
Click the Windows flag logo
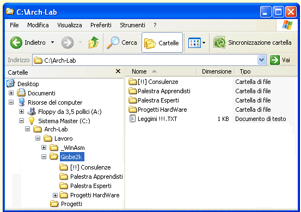(x=287, y=25)
